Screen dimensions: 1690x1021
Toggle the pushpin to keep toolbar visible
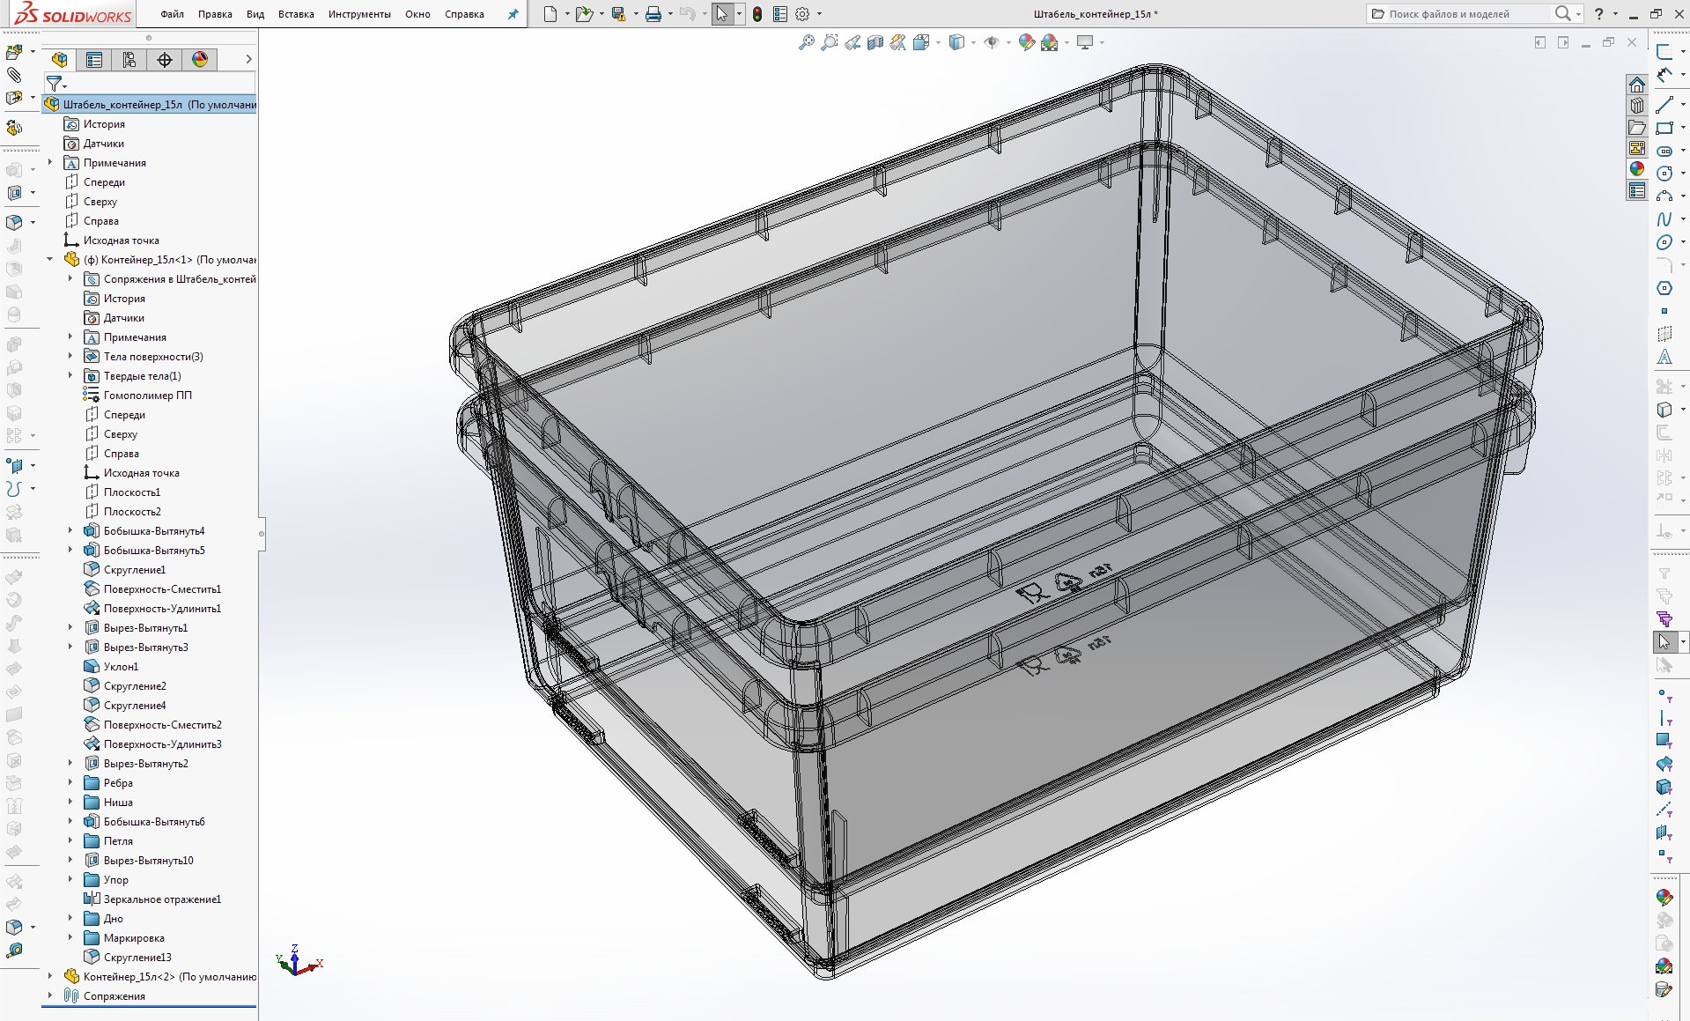click(x=513, y=14)
